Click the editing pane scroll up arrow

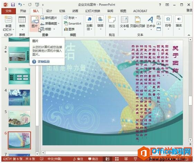(x=190, y=40)
